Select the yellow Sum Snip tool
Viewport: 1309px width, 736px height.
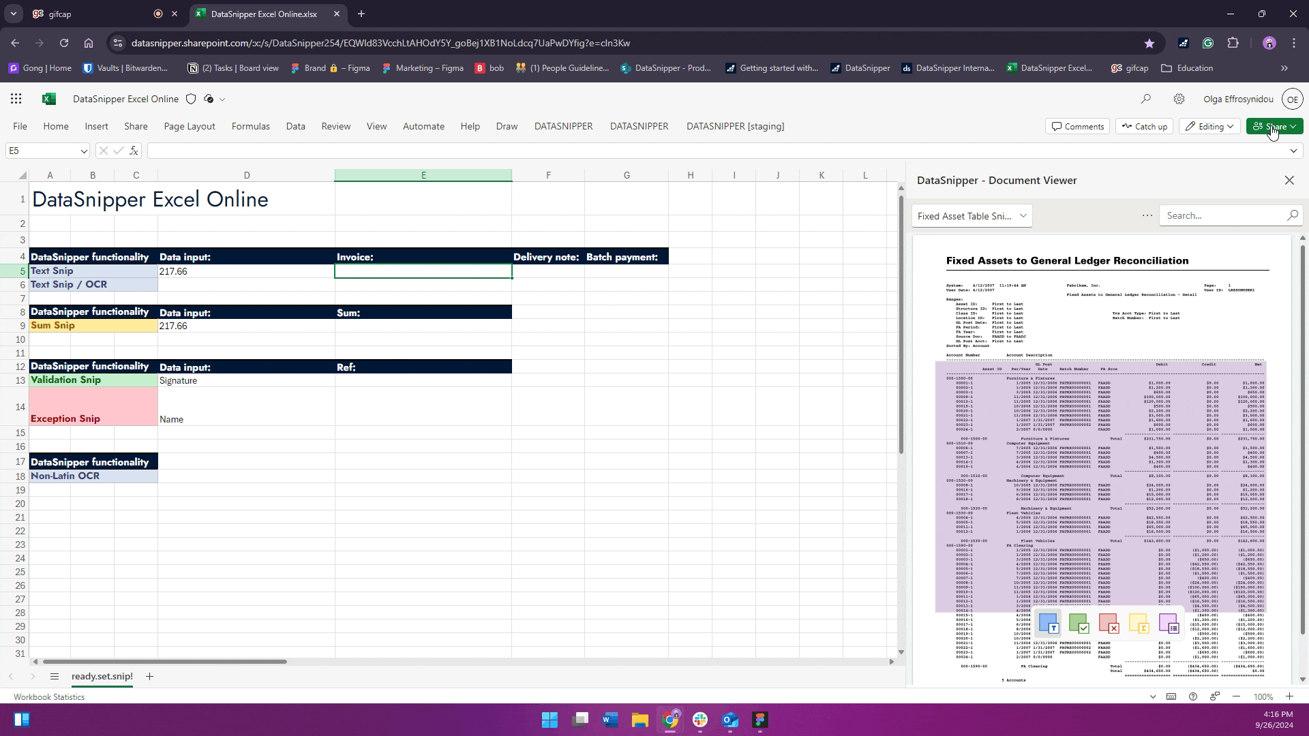coord(1139,623)
